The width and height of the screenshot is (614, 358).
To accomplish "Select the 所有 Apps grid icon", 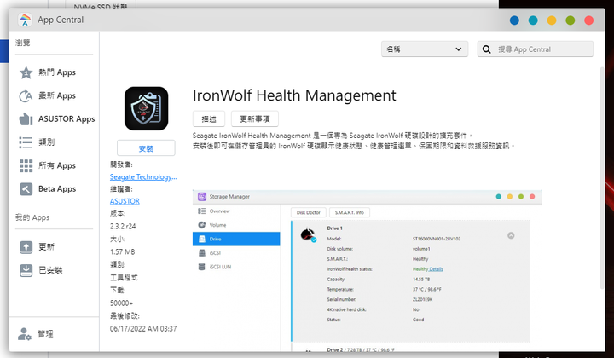I will (26, 165).
